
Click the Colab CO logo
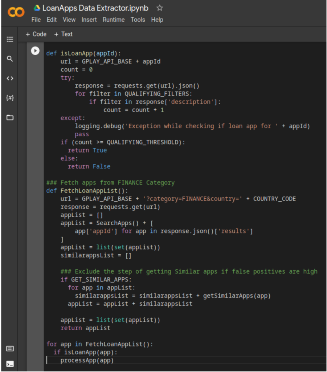pyautogui.click(x=16, y=12)
